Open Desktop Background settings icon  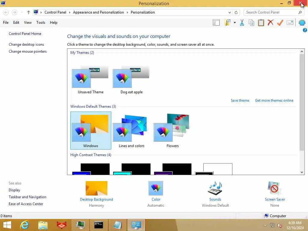[97, 188]
